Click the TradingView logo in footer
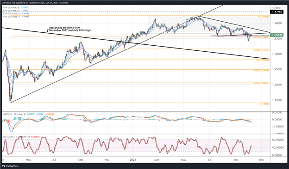 (x=11, y=166)
